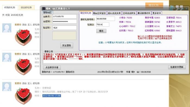Screen dimensions: 190x107
Task: Click the 红粉樱桃:63560 gift entry
Action: [x=152, y=31]
